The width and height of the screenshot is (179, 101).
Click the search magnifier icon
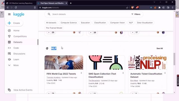coord(49,14)
